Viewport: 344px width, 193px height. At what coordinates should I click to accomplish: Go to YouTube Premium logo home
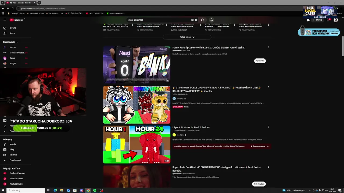tap(17, 20)
